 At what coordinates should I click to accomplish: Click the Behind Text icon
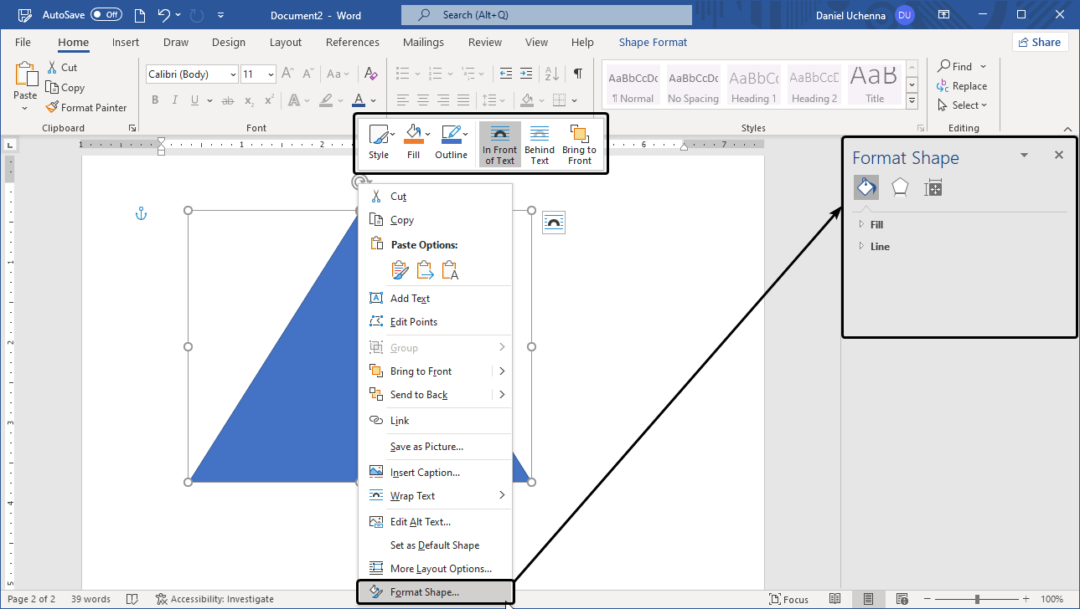tap(539, 142)
